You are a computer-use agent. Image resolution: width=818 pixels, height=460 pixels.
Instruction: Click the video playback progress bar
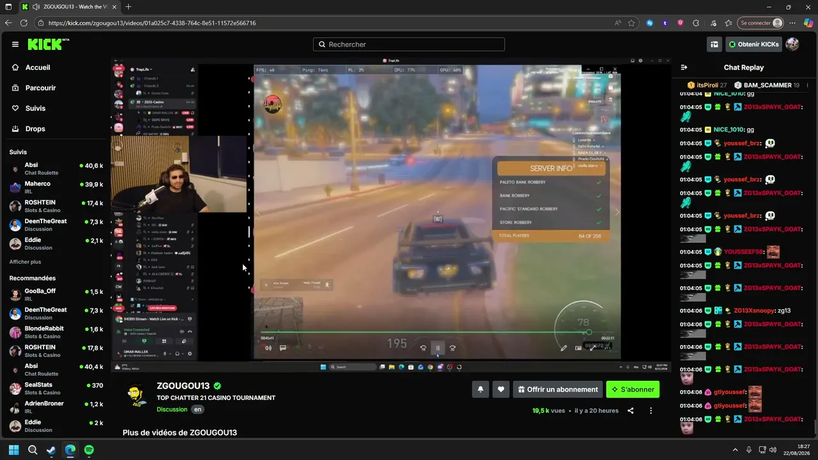[x=424, y=332]
